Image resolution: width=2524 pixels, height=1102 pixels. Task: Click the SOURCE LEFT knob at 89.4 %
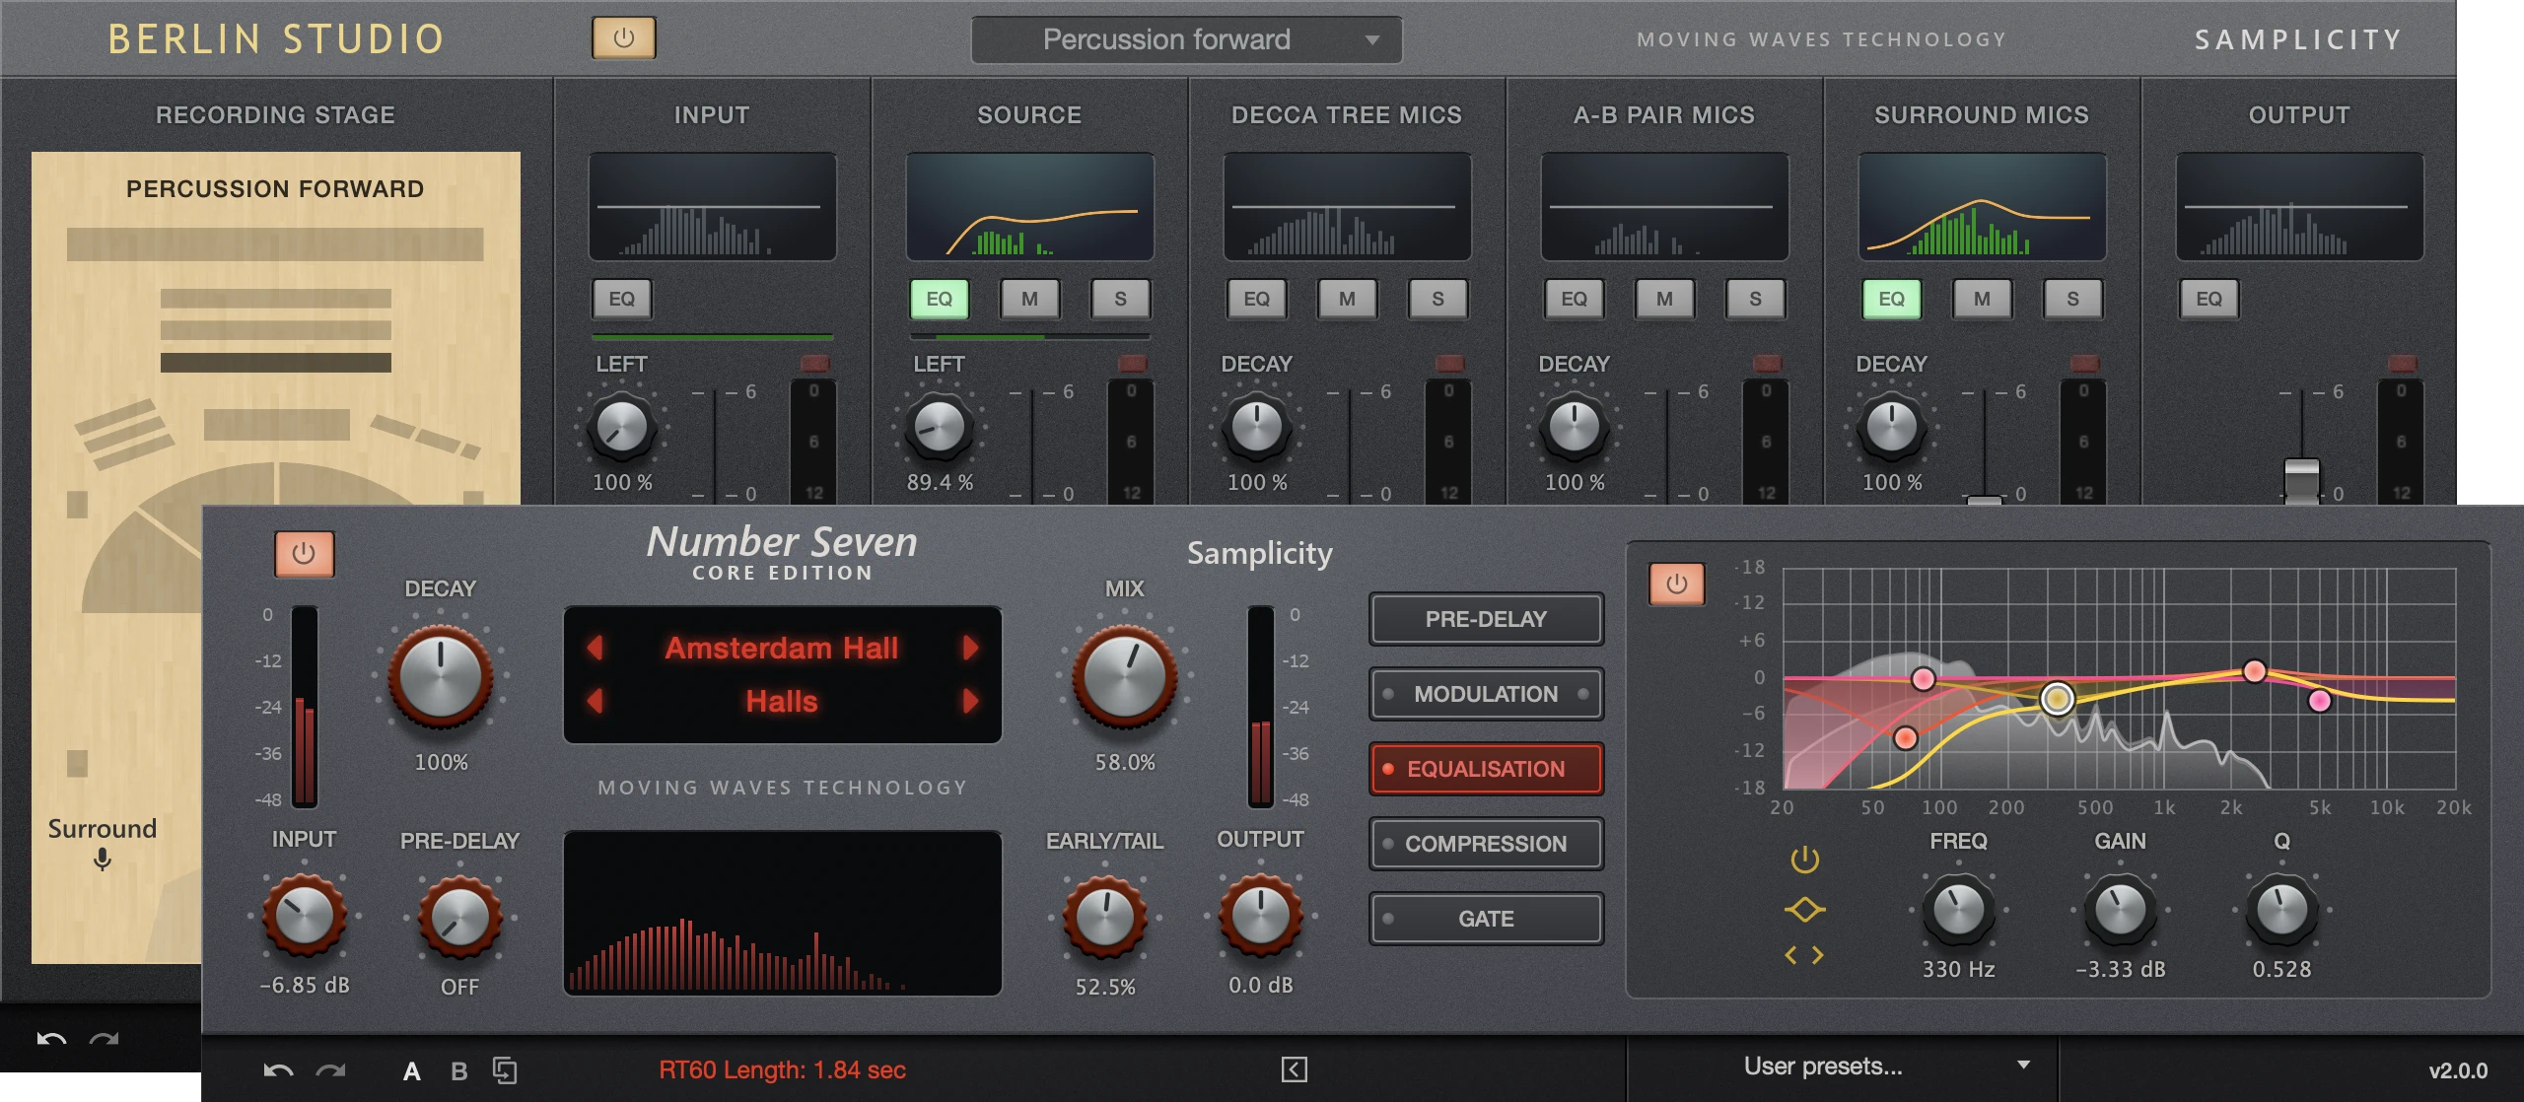click(x=939, y=427)
